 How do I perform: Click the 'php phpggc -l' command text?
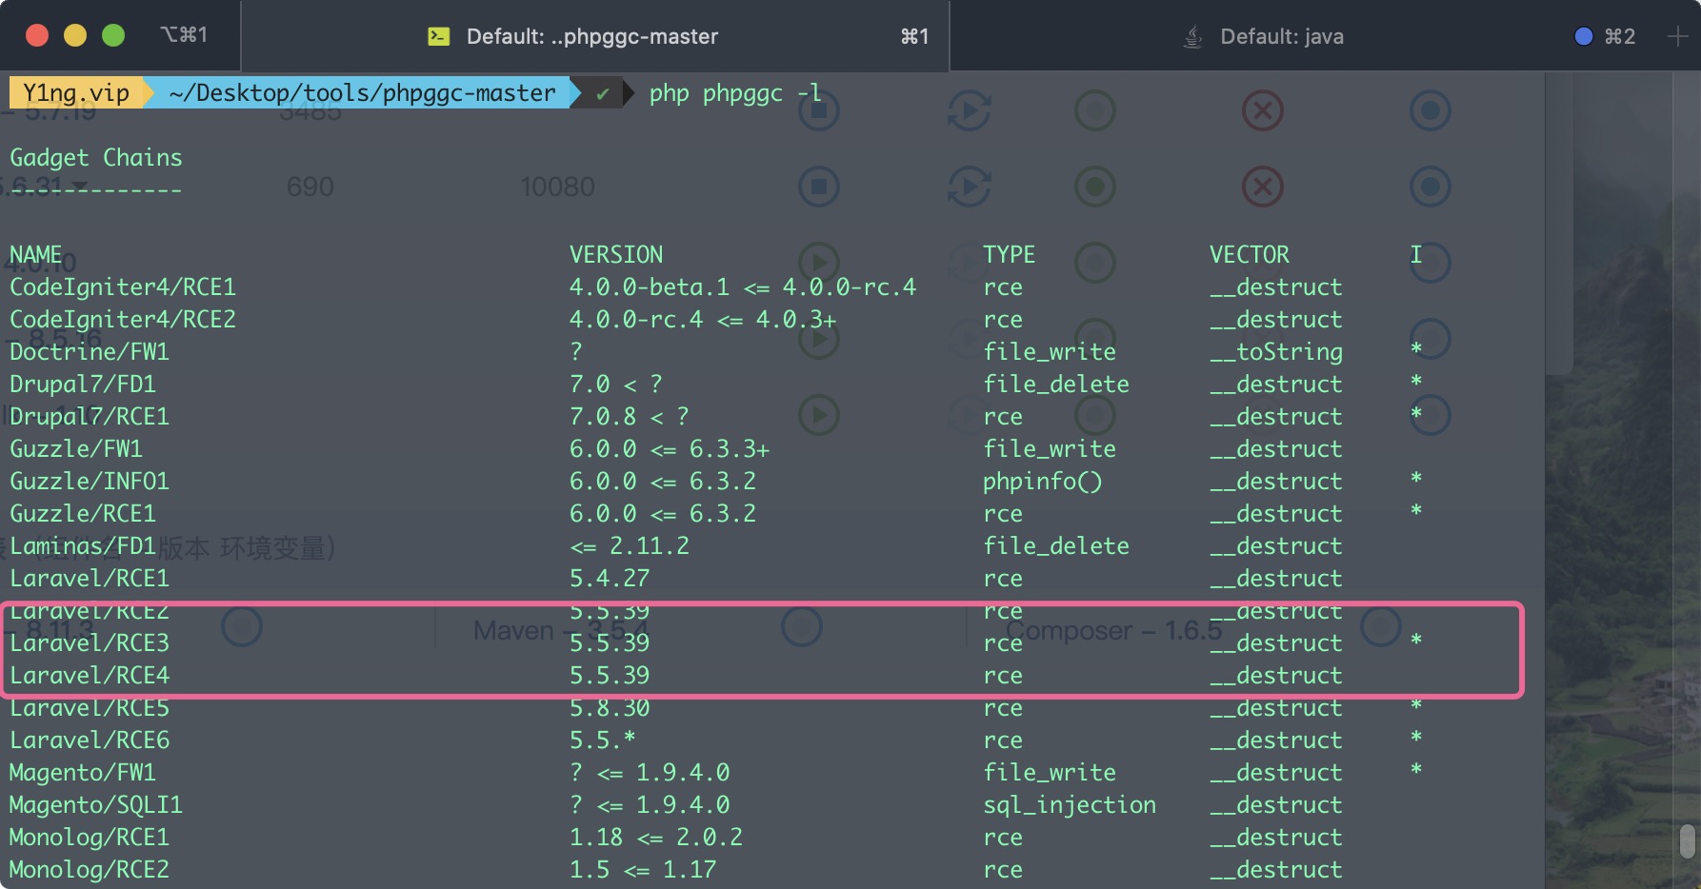click(x=735, y=93)
